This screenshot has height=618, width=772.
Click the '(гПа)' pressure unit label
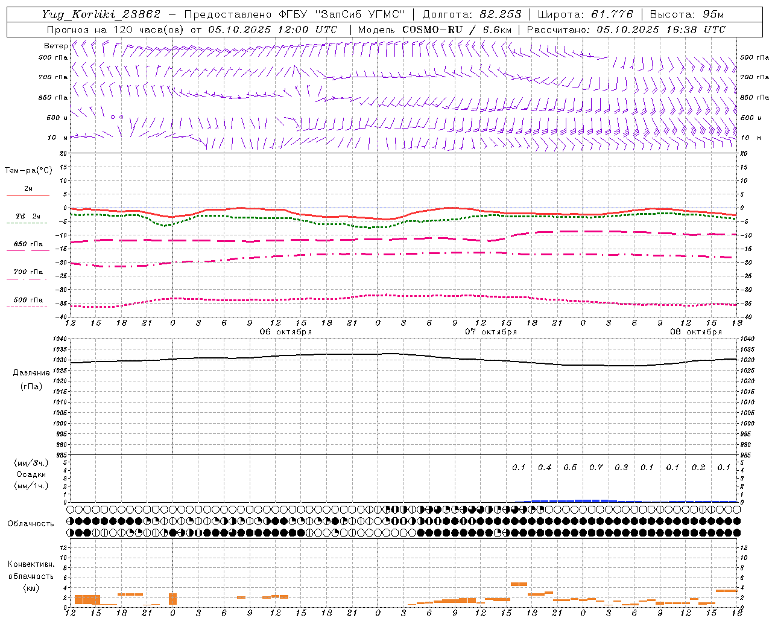31,386
